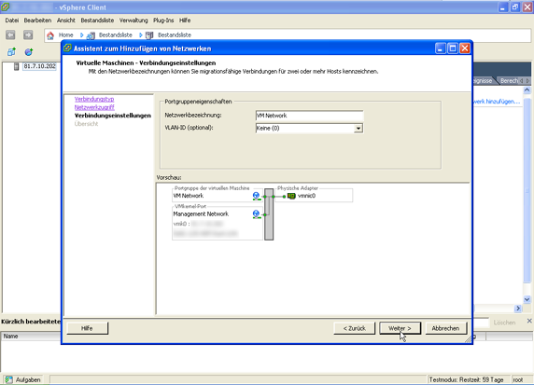Click Testmodus Restzeit 59 Tage status
The width and height of the screenshot is (534, 385).
(x=466, y=379)
